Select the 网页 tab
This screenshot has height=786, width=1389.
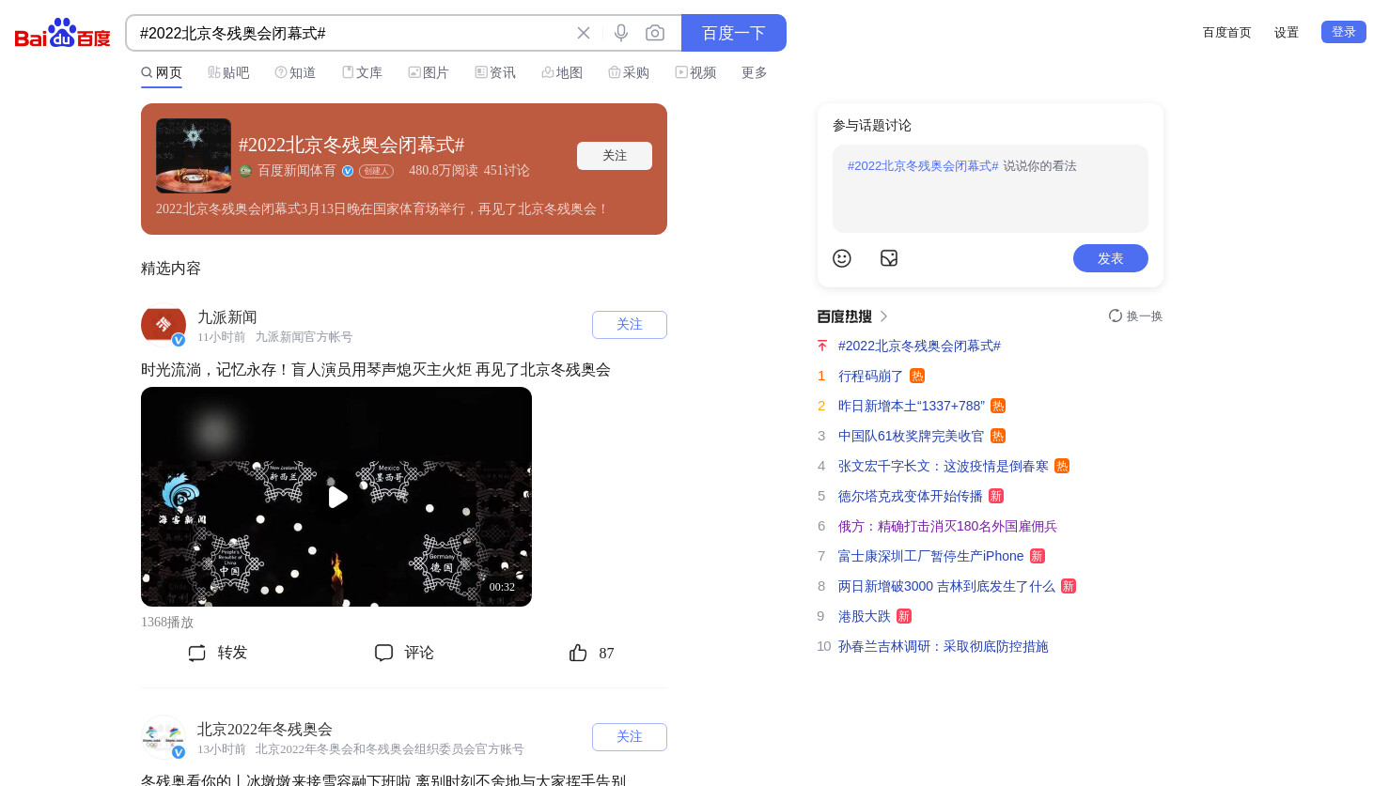tap(162, 72)
